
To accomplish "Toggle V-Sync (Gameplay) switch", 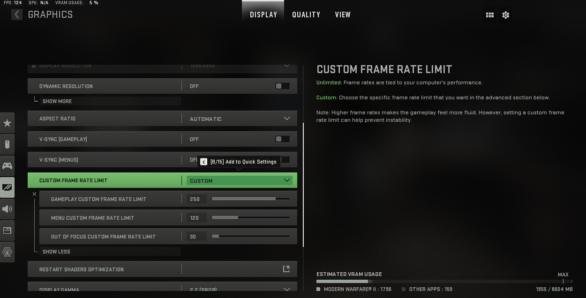I will coord(282,139).
